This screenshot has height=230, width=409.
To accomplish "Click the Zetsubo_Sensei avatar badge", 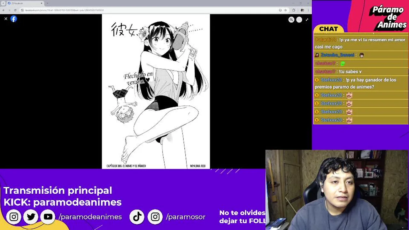I will click(317, 55).
